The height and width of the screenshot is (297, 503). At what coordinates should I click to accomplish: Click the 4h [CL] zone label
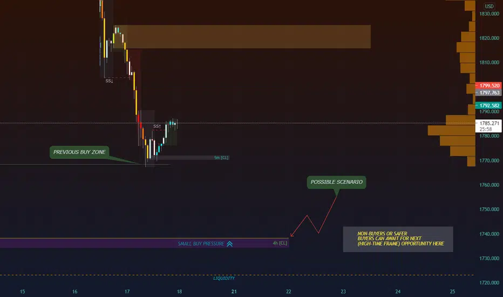tap(280, 243)
